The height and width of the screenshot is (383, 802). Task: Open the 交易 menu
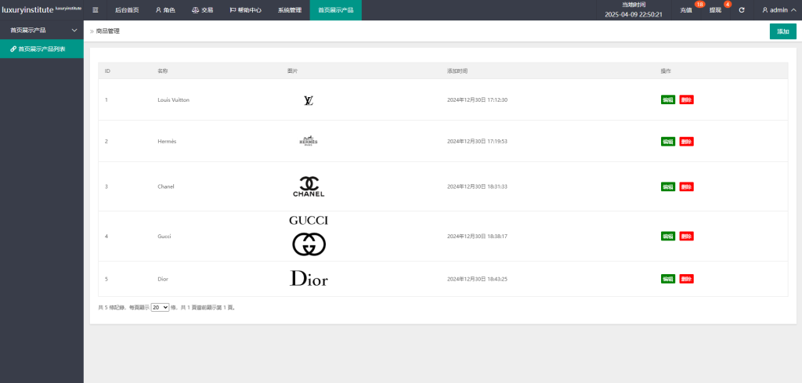coord(203,9)
